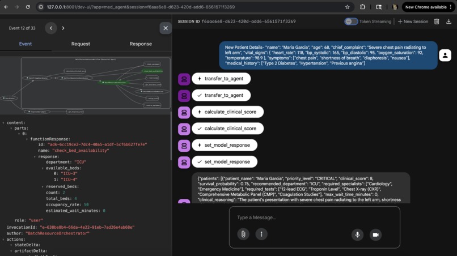
Task: Select the department "ICU" value
Action: tap(80, 162)
